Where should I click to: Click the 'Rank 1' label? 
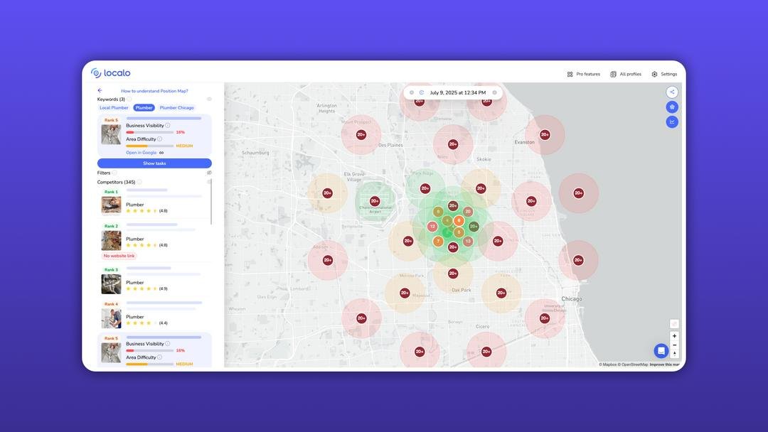coord(111,192)
